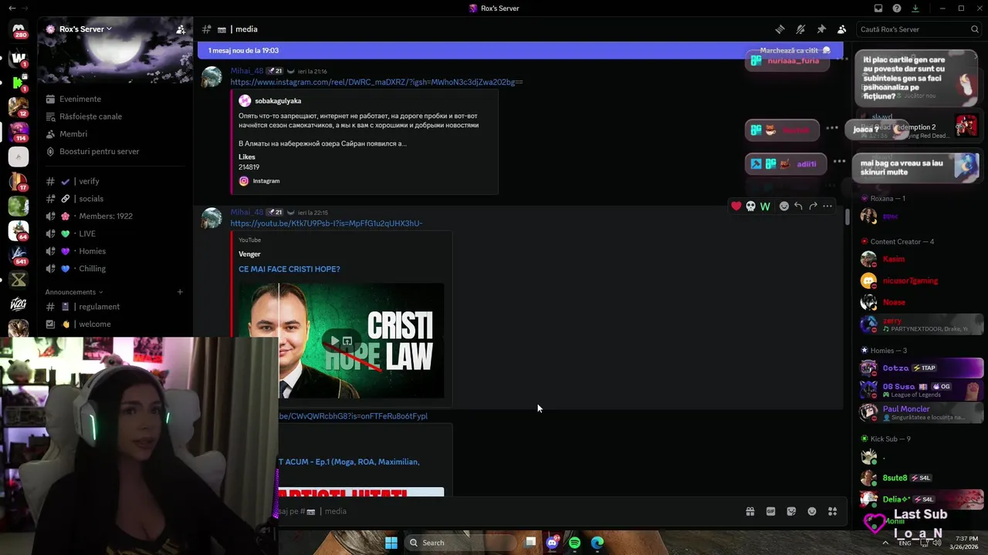Click the taskbar Search box
The height and width of the screenshot is (555, 988).
point(460,543)
